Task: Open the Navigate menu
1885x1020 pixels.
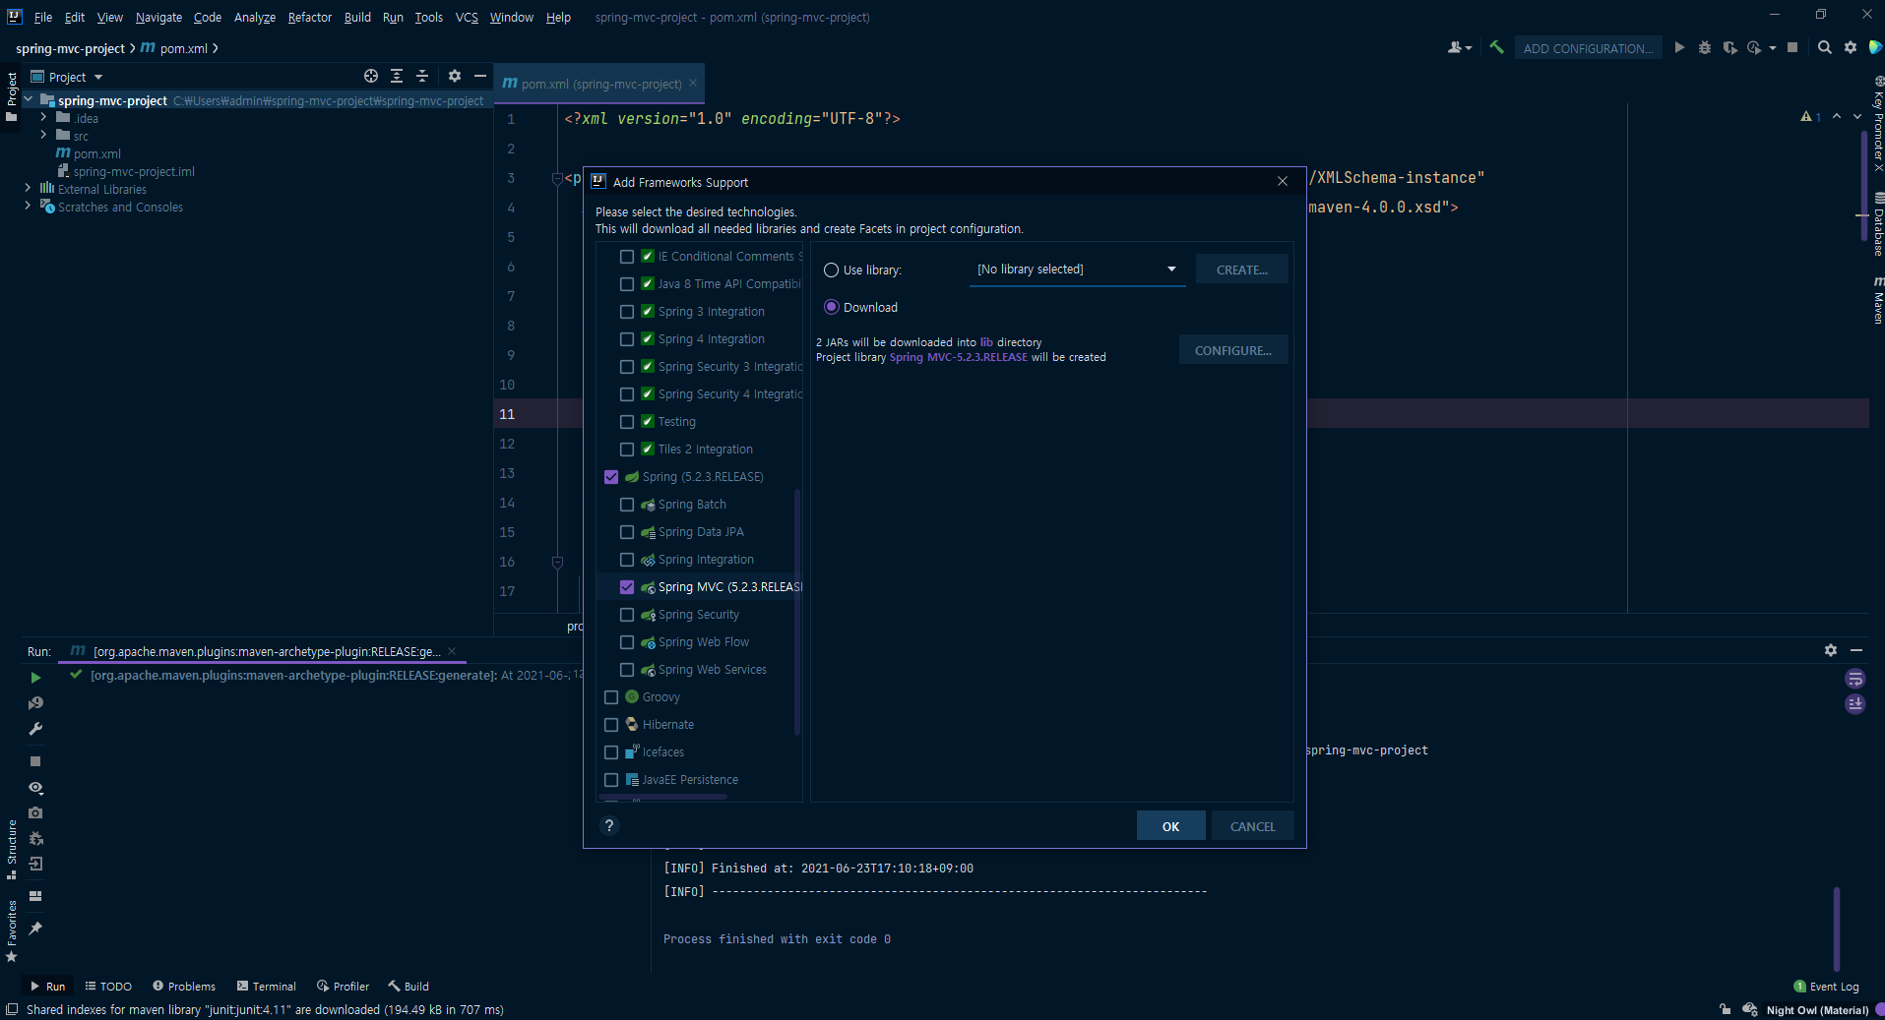Action: tap(158, 17)
